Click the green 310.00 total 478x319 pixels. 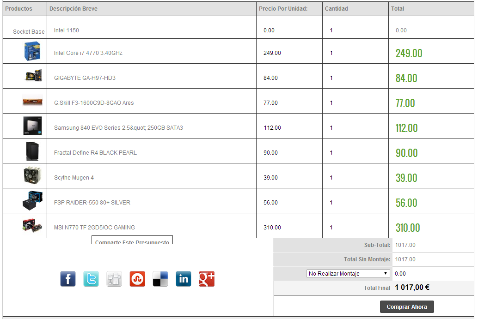point(408,228)
